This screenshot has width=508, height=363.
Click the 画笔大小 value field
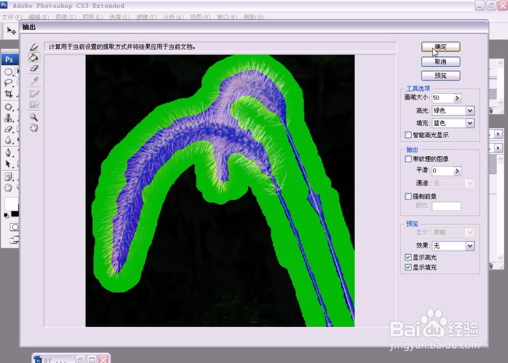coord(442,98)
